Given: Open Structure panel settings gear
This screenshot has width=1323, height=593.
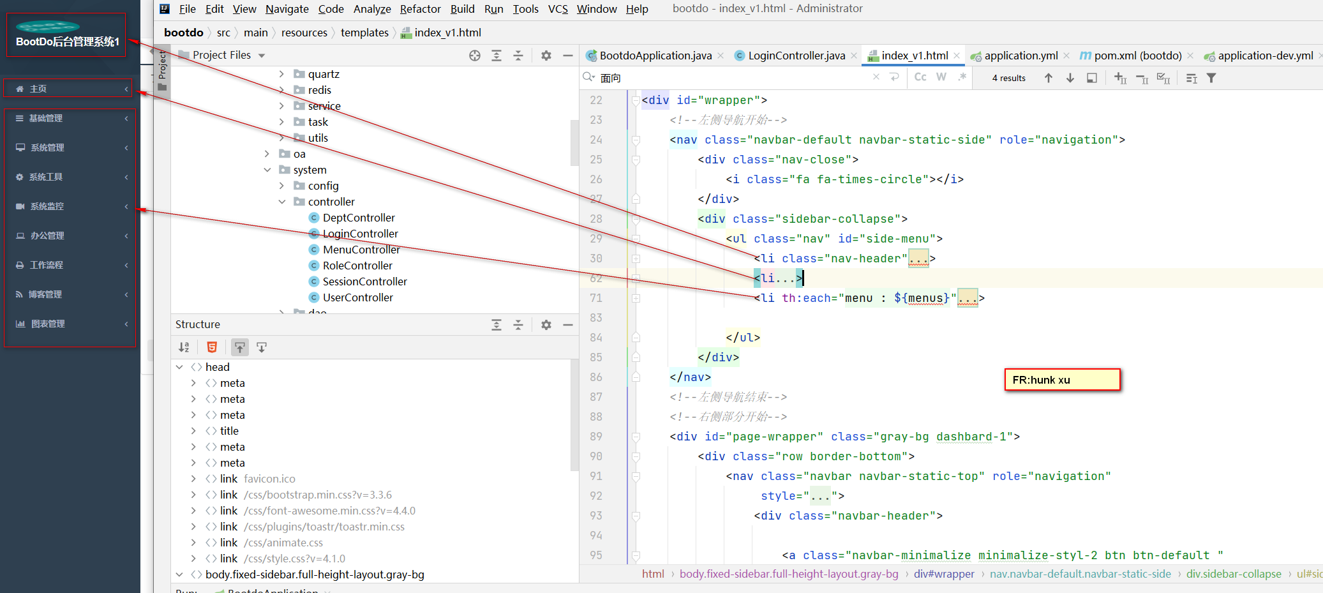Looking at the screenshot, I should pos(546,325).
